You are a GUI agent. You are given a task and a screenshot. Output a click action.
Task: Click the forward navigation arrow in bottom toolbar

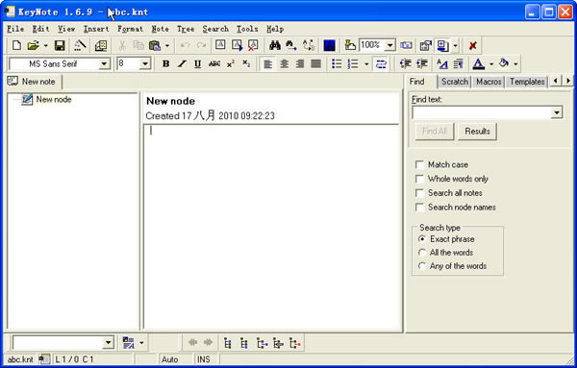[209, 343]
